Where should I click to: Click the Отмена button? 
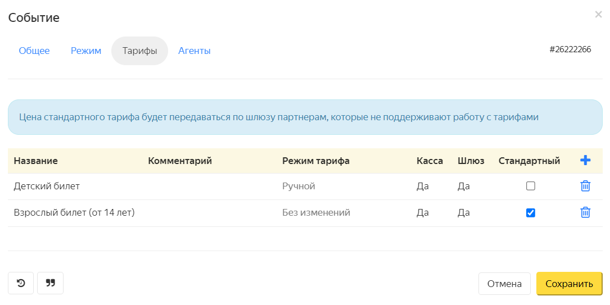(x=504, y=284)
